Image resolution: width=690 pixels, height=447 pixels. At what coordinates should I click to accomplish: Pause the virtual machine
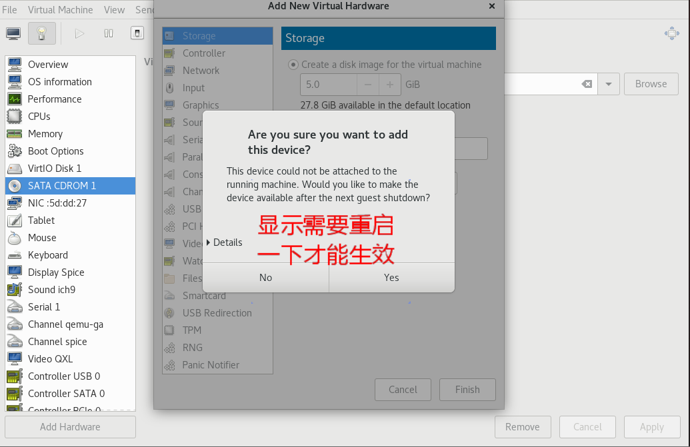click(x=109, y=33)
